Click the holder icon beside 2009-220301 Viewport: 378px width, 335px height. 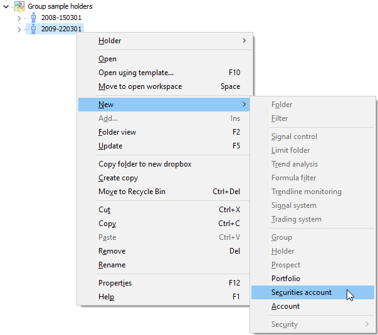(33, 29)
